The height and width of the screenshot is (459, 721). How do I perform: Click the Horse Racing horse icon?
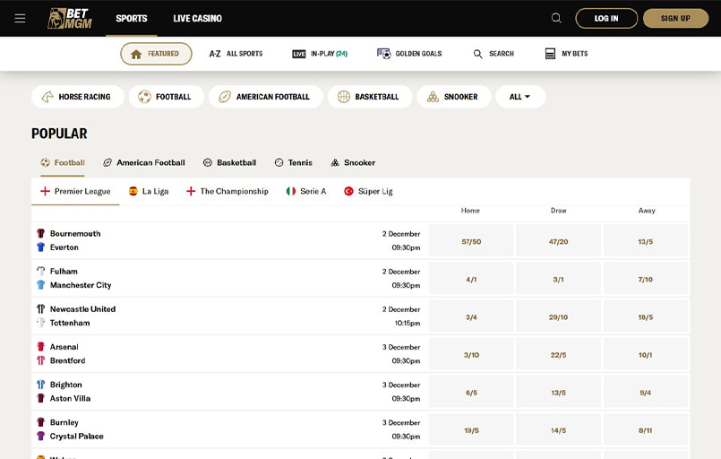click(x=47, y=97)
